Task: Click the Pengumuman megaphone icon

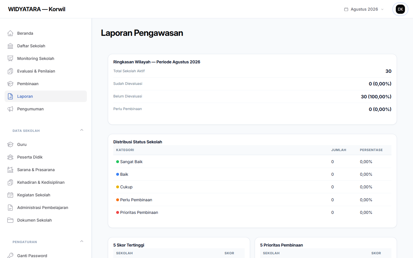Action: click(10, 109)
